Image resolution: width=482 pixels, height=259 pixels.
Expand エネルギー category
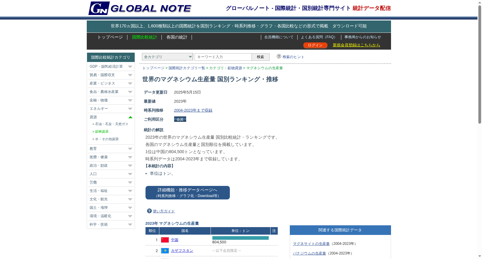pos(111,109)
